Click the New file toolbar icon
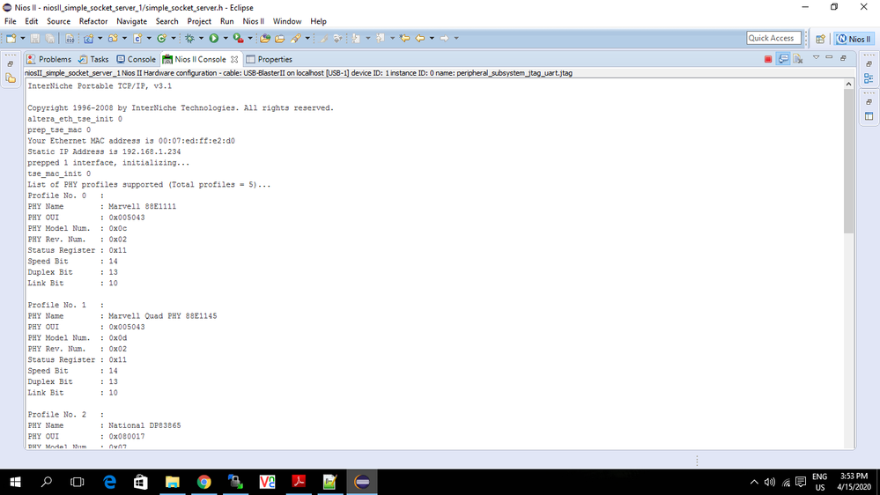Image resolution: width=880 pixels, height=495 pixels. [11, 38]
